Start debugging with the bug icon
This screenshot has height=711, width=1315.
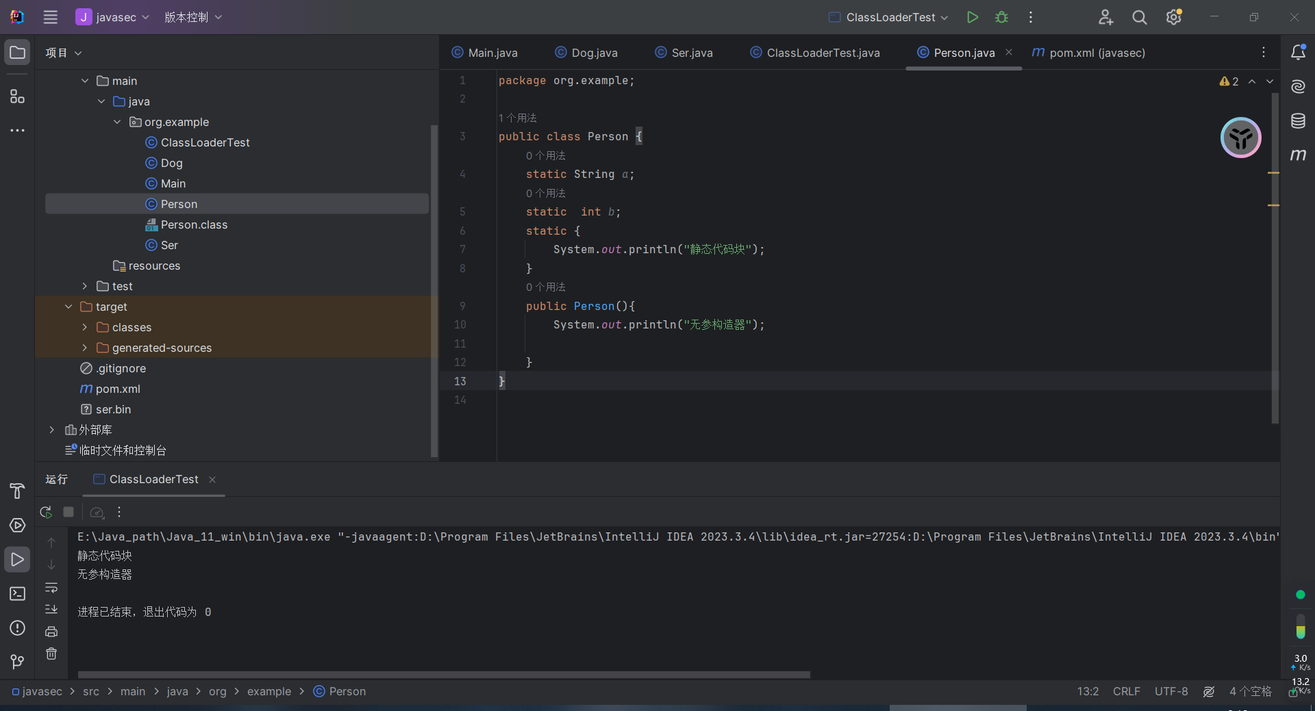(1001, 17)
